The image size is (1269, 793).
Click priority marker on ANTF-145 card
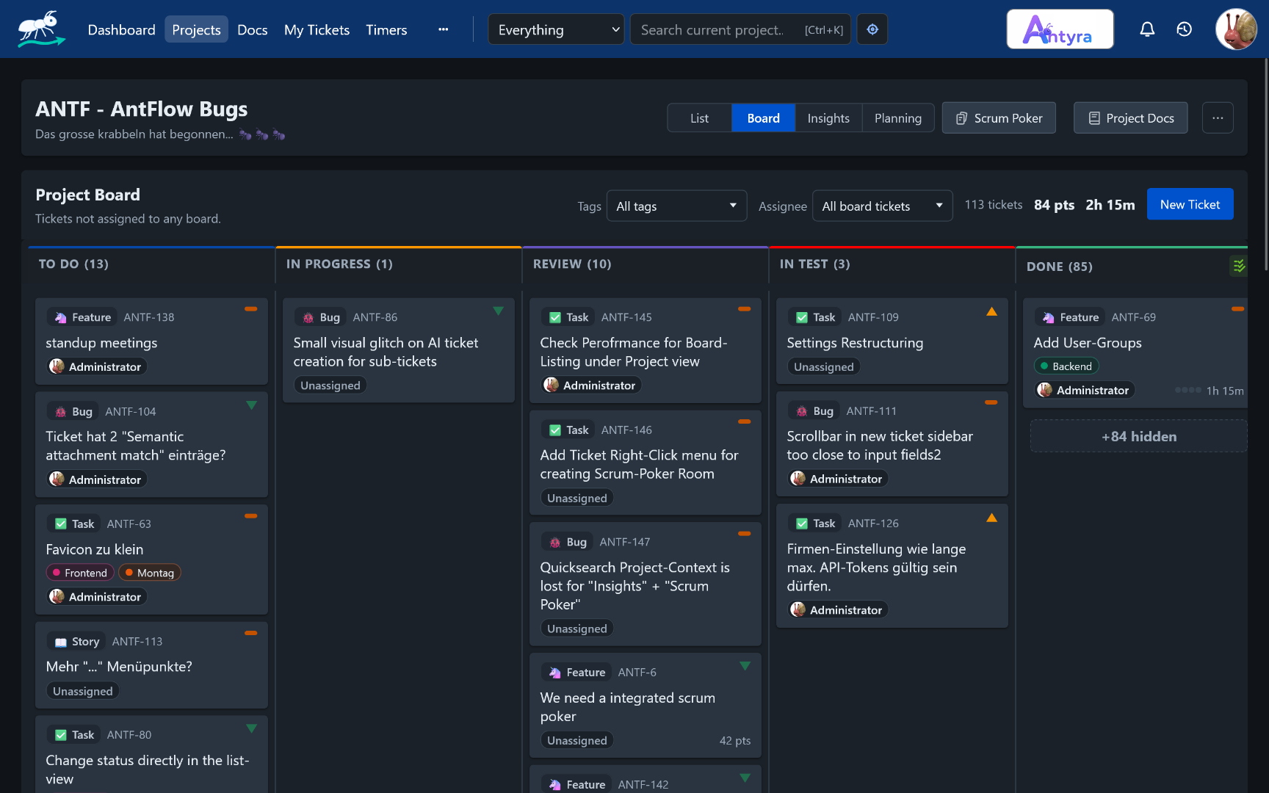tap(745, 309)
